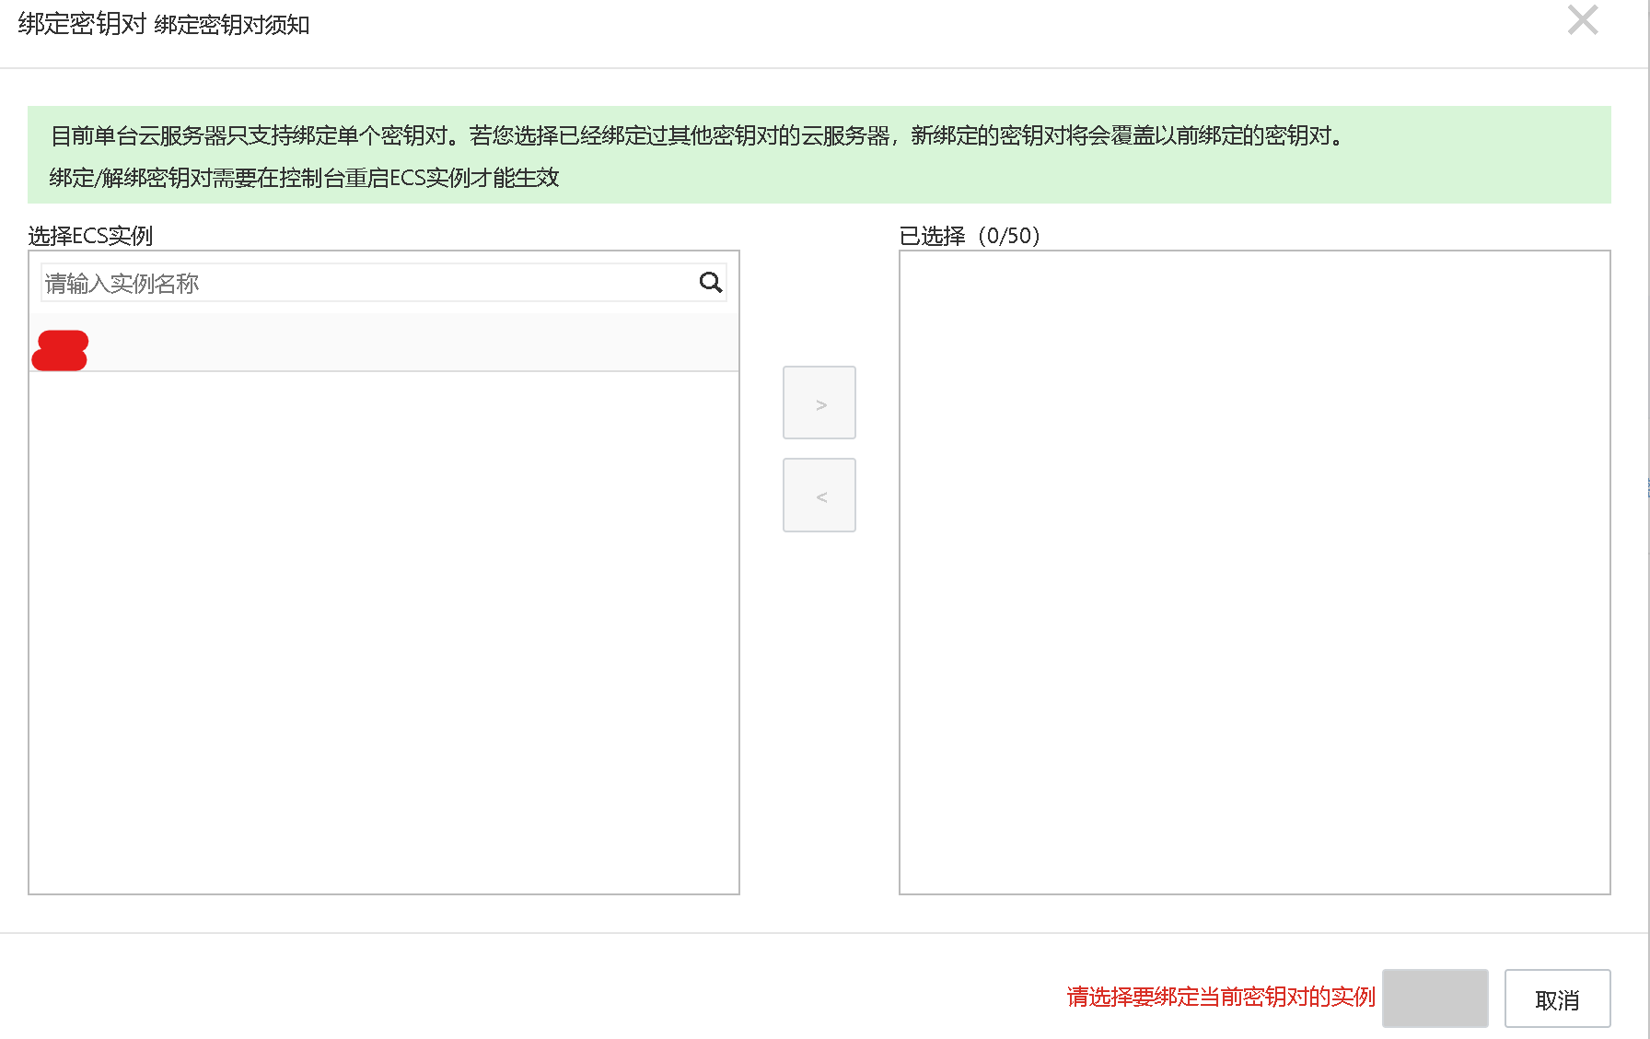Click the 选择ECS实例 label
This screenshot has width=1650, height=1039.
(x=90, y=236)
